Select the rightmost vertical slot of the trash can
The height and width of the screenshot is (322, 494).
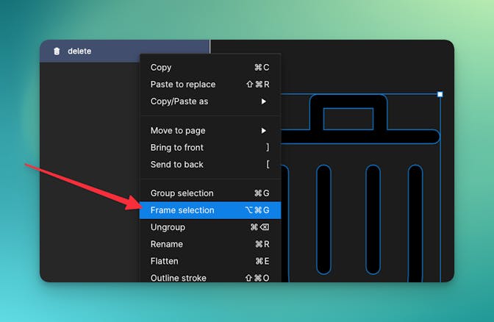coord(415,221)
